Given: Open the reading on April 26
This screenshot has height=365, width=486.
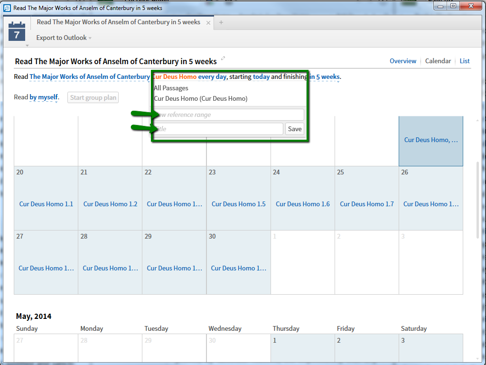Looking at the screenshot, I should 431,204.
